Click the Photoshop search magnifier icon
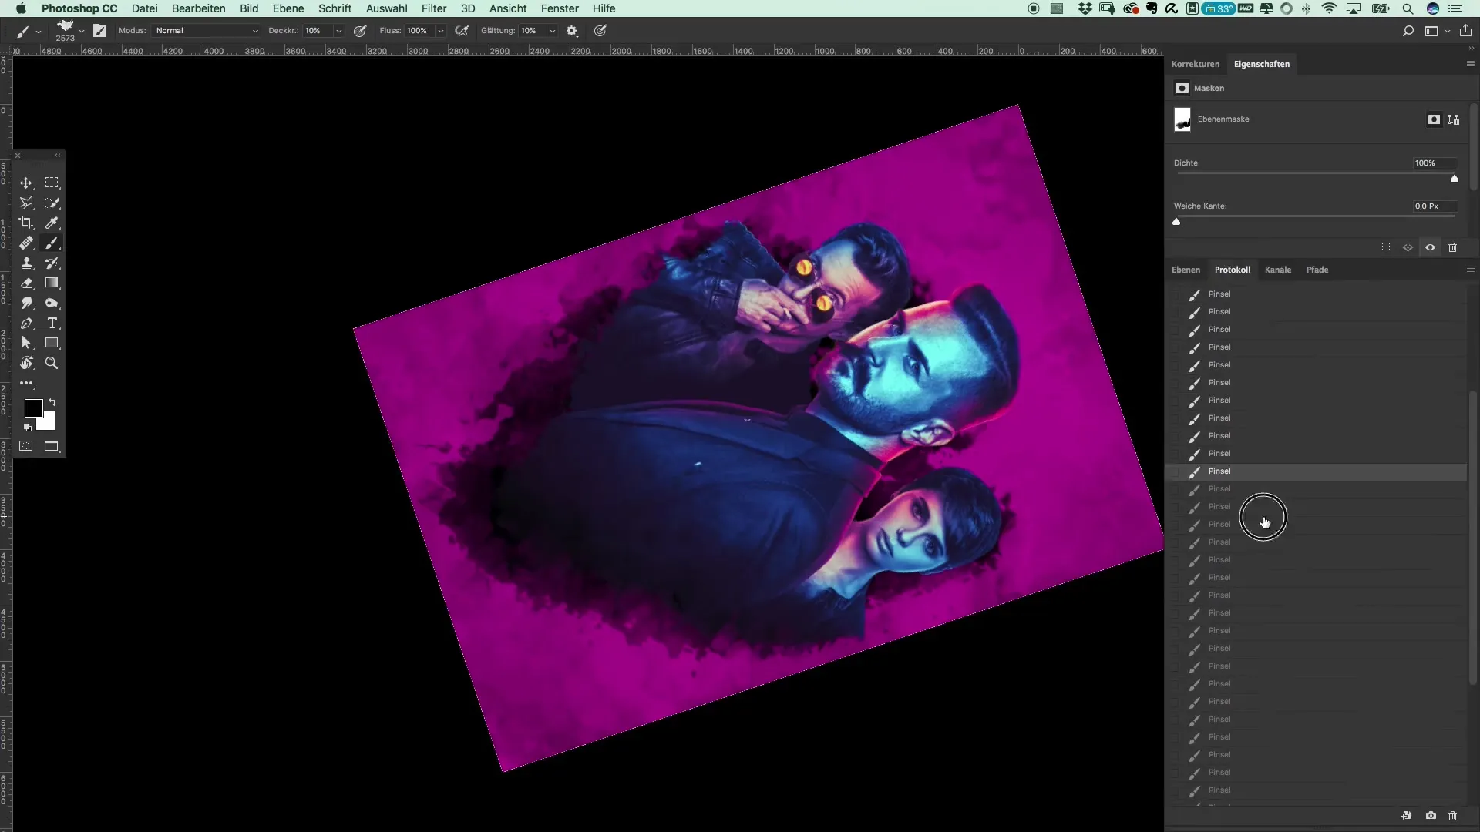The height and width of the screenshot is (832, 1480). 1408,31
